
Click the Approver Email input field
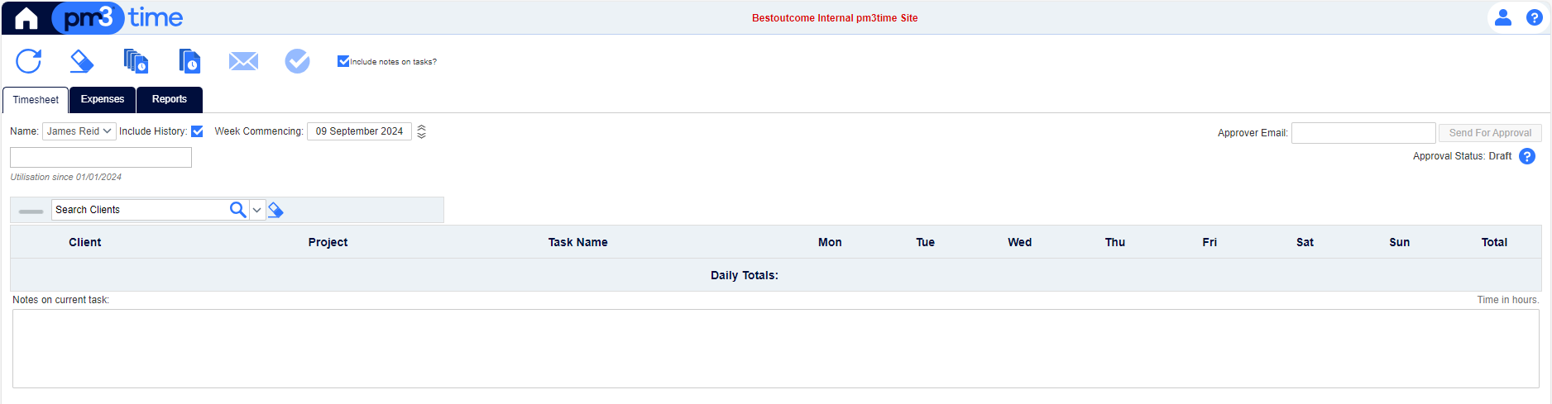tap(1363, 133)
